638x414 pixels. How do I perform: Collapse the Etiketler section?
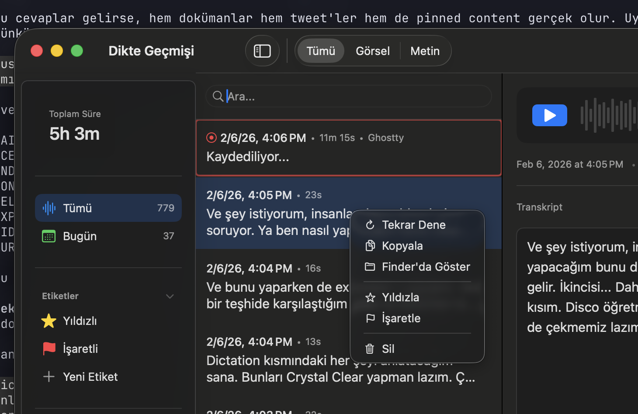[170, 296]
